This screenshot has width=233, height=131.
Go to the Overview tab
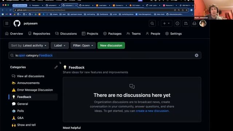(x=14, y=34)
